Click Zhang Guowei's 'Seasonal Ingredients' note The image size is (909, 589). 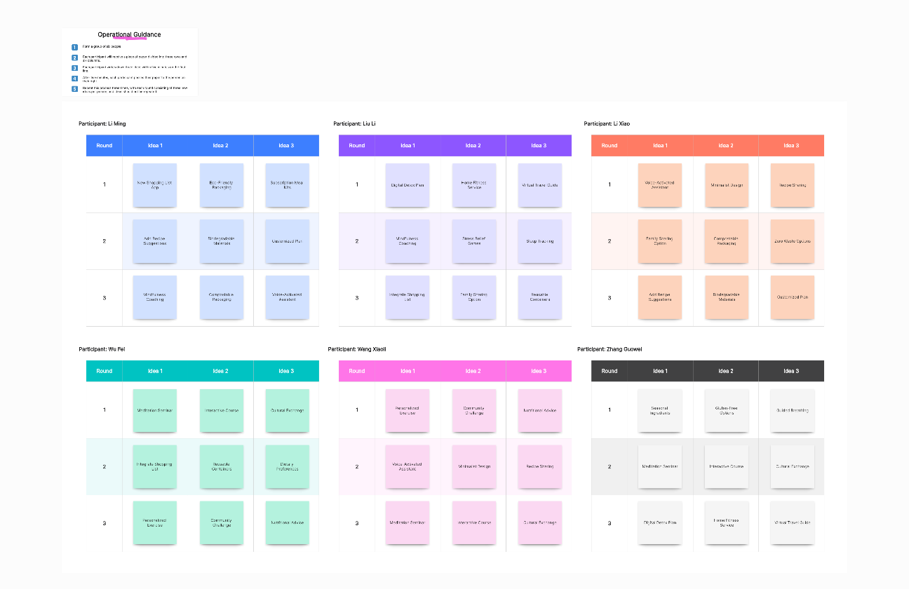(x=660, y=410)
